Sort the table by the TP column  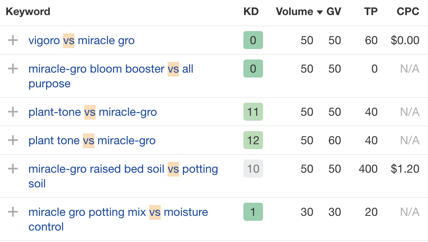pos(371,12)
